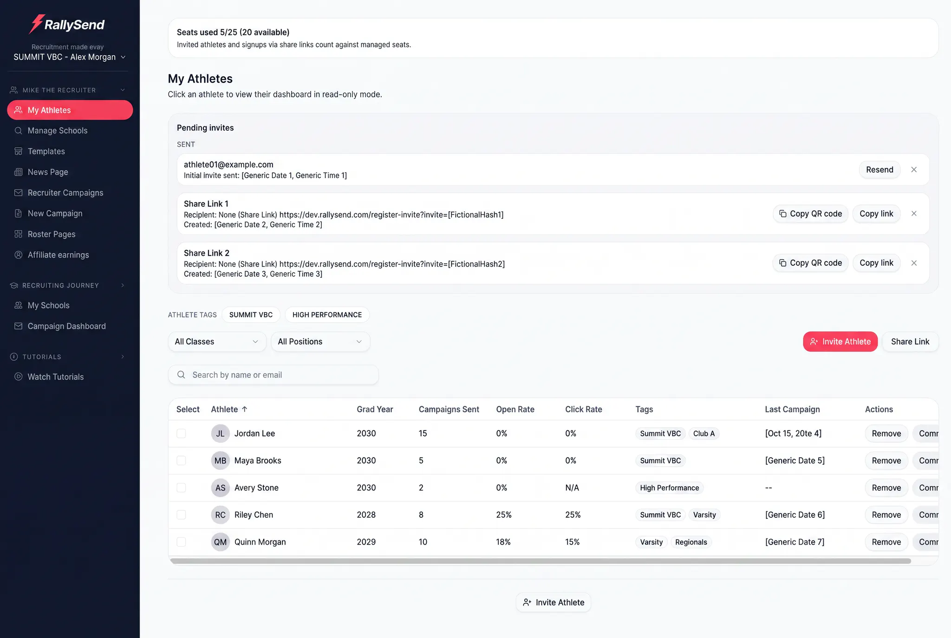Collapse the Mike the Recruiter section
This screenshot has height=638, width=951.
(x=123, y=90)
